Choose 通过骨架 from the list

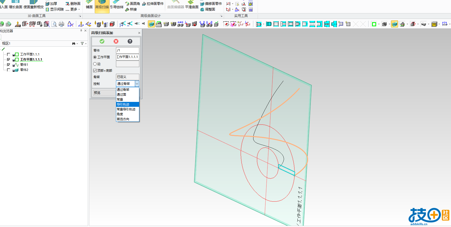tap(128, 90)
